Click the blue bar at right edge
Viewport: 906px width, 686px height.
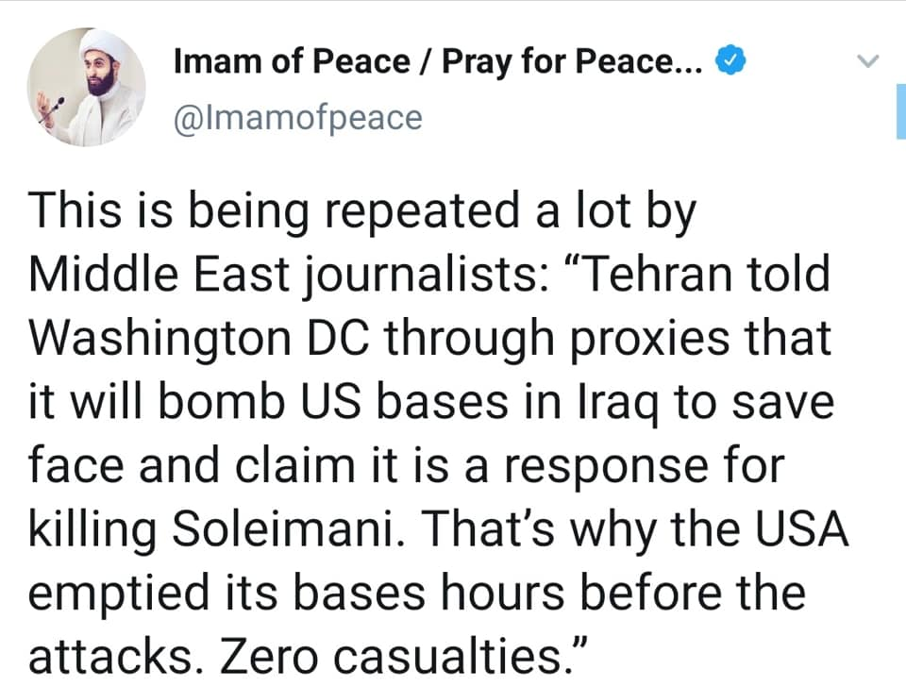pyautogui.click(x=899, y=110)
